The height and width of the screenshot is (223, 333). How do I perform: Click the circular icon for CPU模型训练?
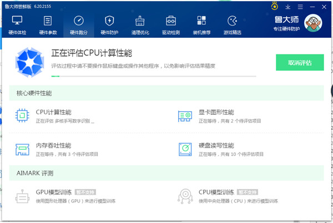(x=185, y=196)
